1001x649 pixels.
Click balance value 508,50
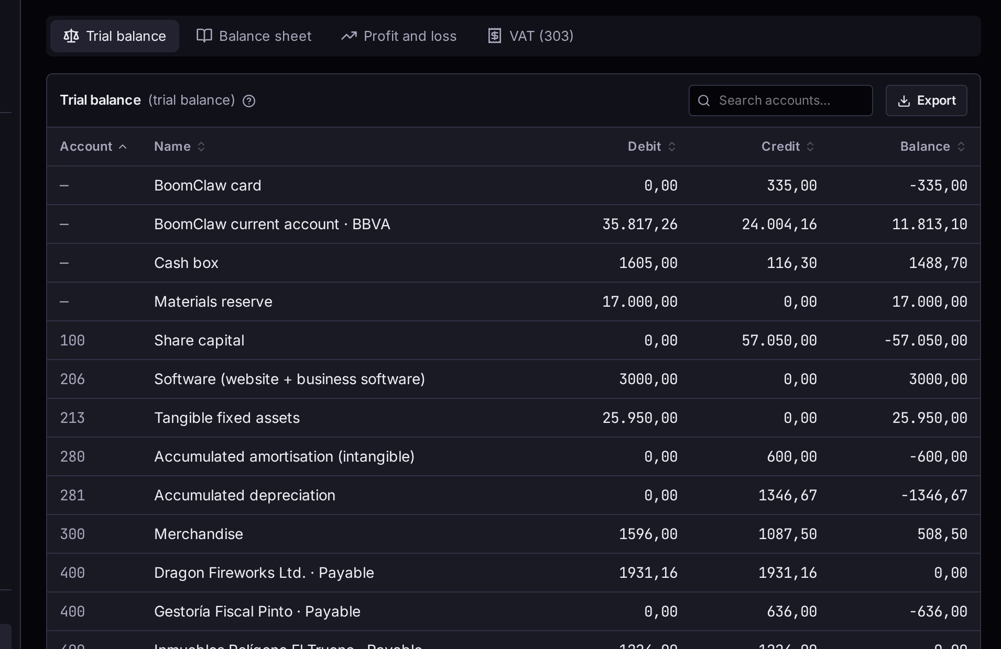click(x=942, y=534)
